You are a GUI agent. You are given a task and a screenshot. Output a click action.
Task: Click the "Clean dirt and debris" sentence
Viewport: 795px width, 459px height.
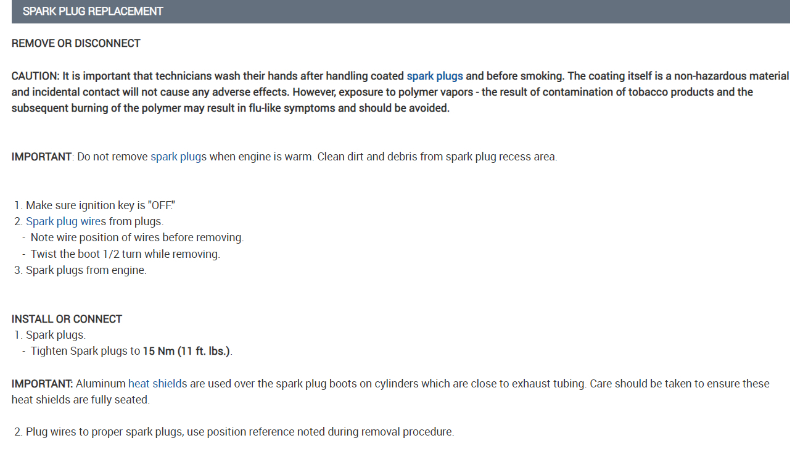point(437,157)
